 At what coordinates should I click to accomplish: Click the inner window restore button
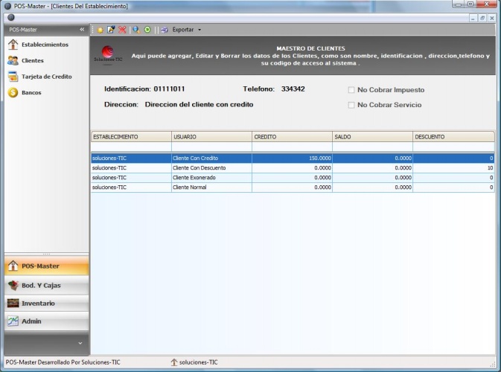(482, 18)
